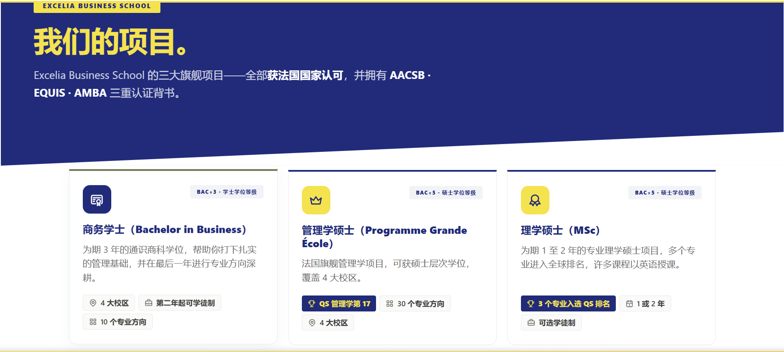Click the text EQUIS · AMBA 三重认证背书

pos(107,93)
